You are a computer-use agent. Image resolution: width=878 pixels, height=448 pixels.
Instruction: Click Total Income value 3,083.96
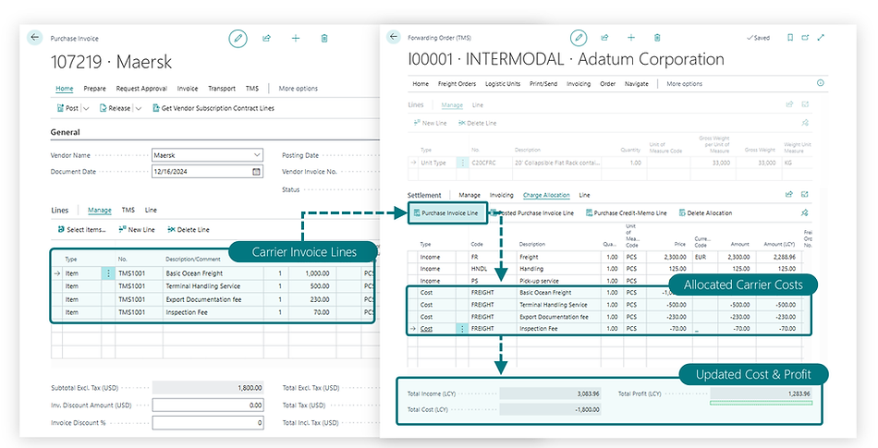[x=550, y=394]
